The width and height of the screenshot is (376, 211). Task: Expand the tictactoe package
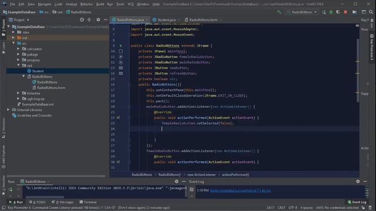point(18,93)
